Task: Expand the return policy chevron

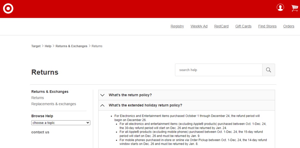Action: pyautogui.click(x=102, y=95)
